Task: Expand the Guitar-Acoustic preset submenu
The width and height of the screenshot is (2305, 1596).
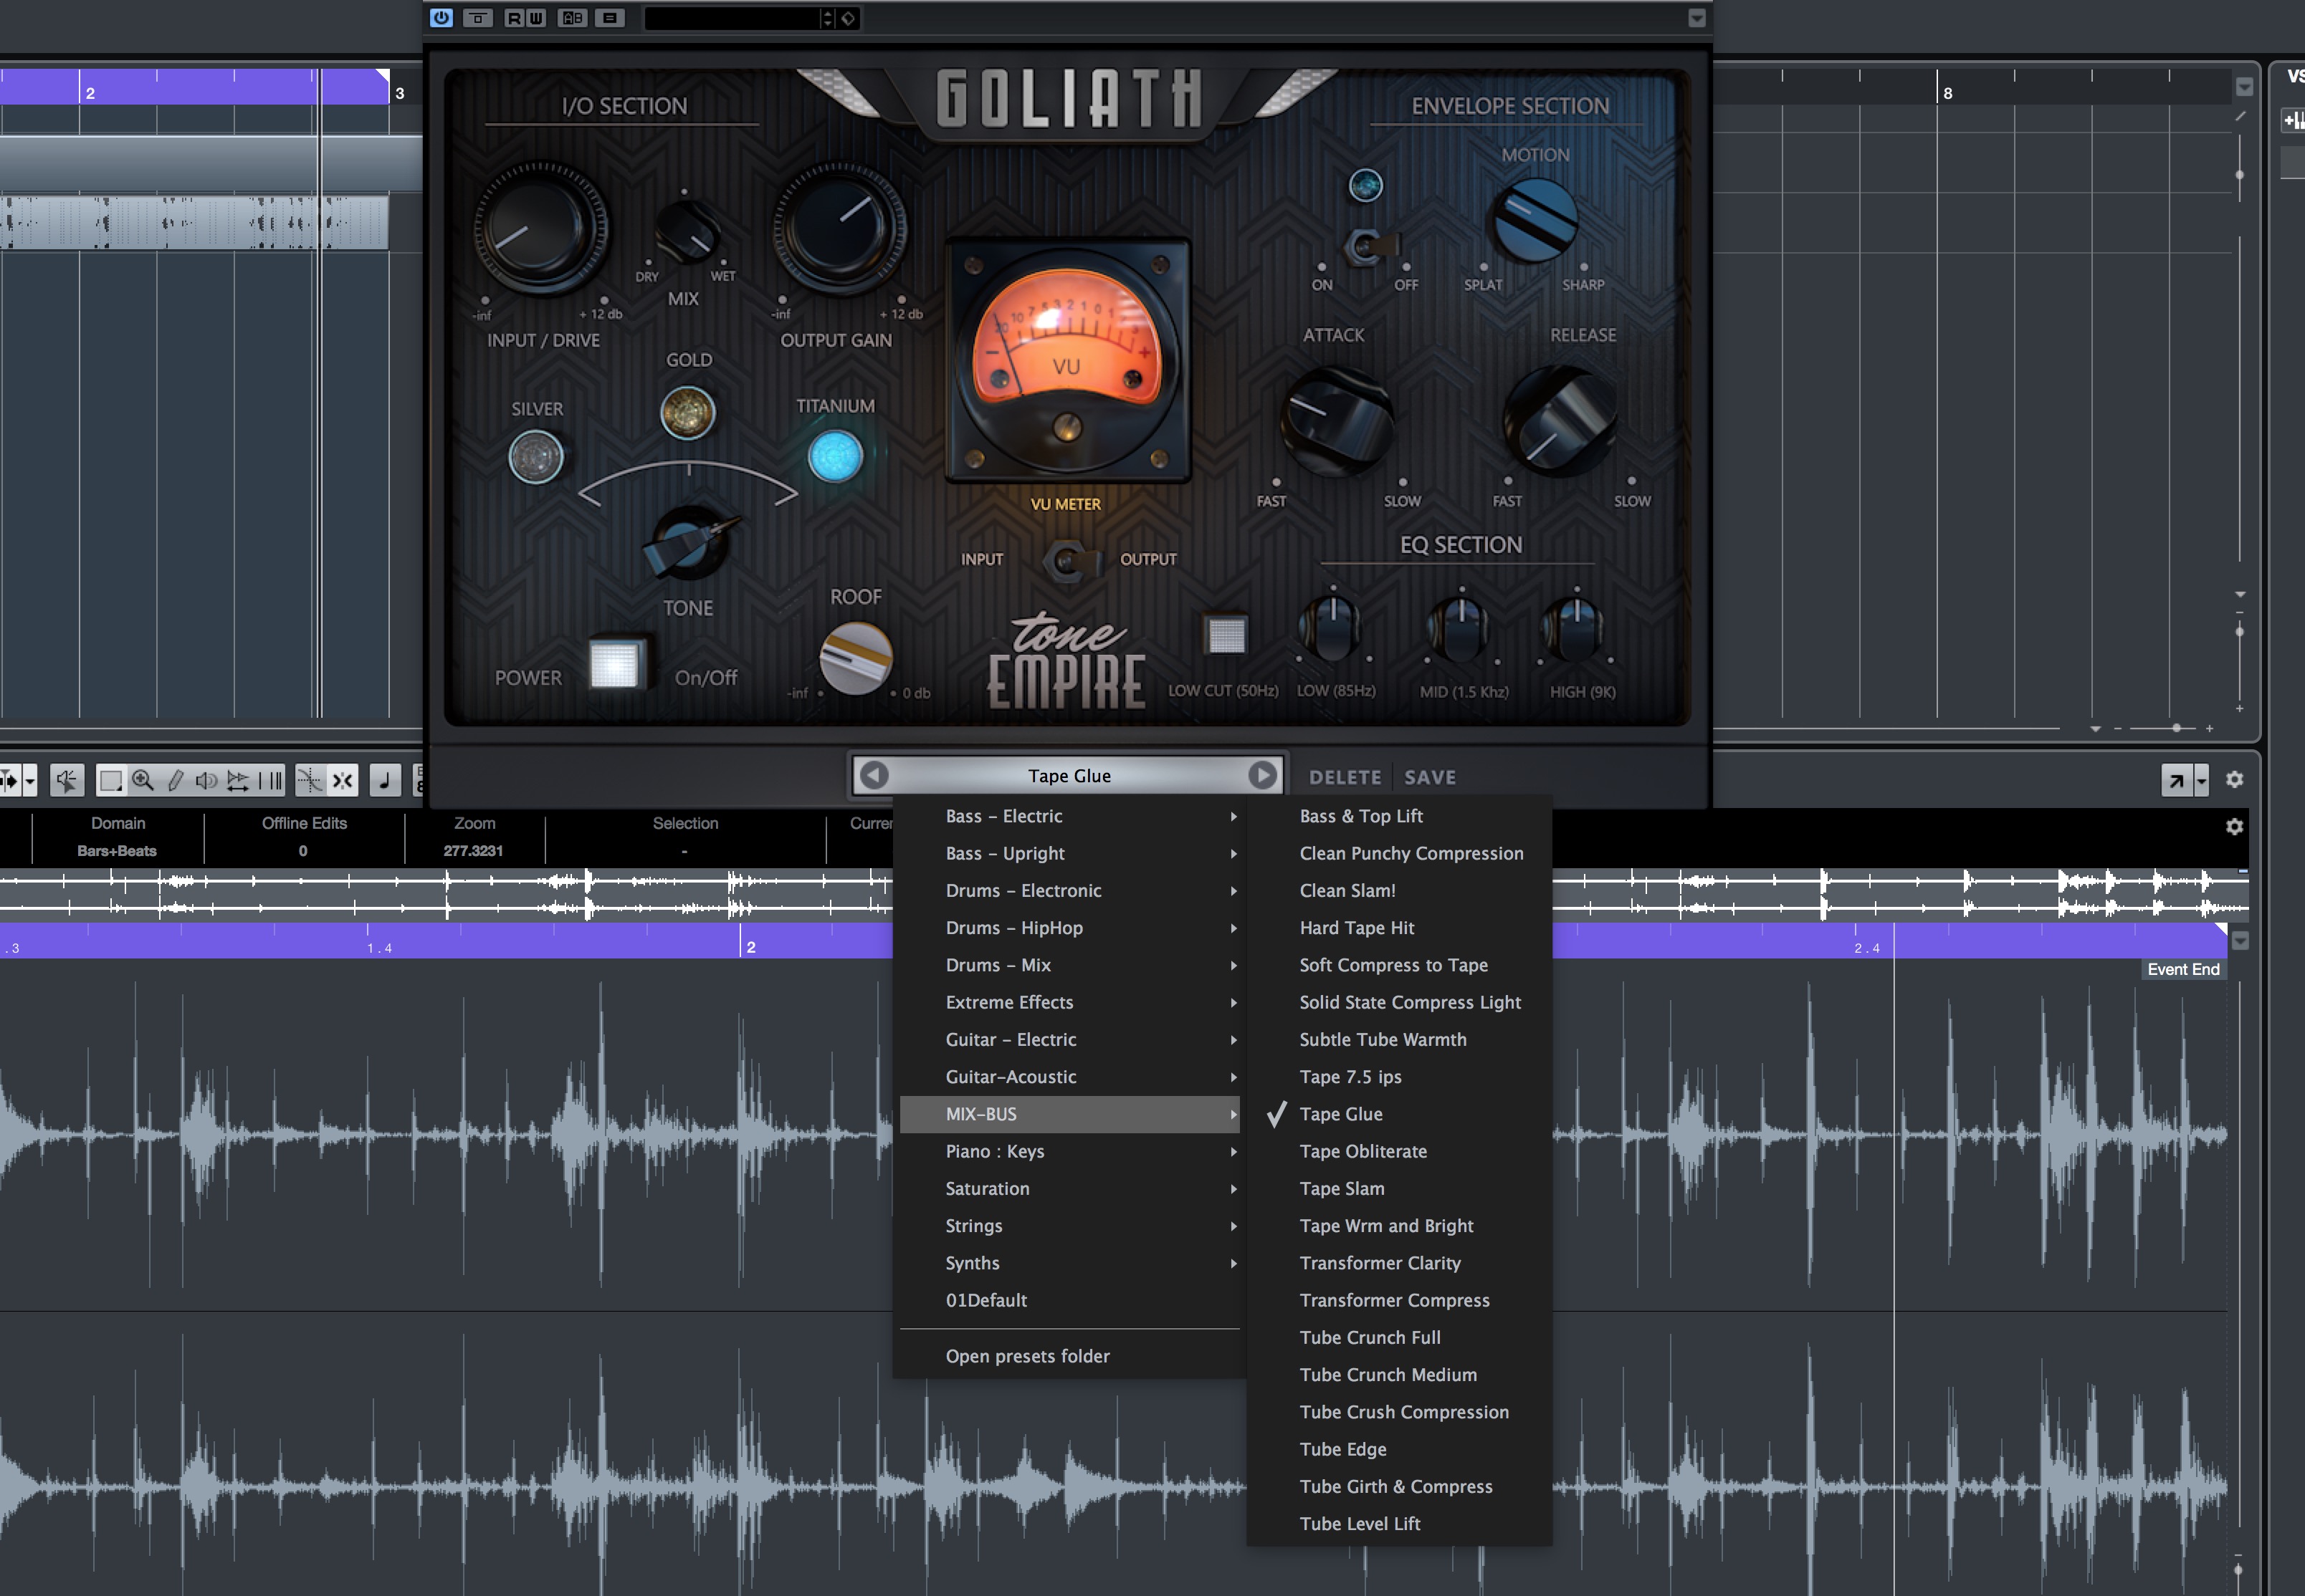Action: point(1069,1077)
